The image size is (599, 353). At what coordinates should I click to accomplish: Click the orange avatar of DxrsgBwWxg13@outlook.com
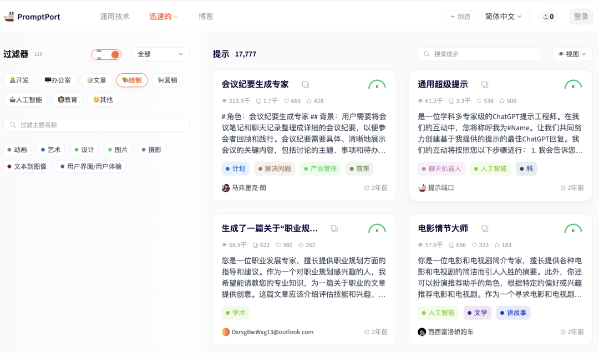point(226,332)
